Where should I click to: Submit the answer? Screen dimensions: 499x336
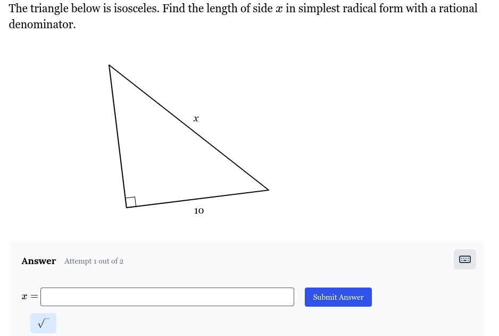tap(338, 297)
